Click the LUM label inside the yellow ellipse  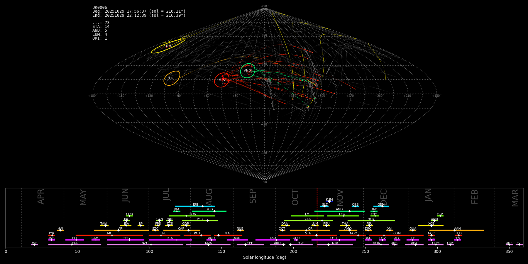point(168,46)
